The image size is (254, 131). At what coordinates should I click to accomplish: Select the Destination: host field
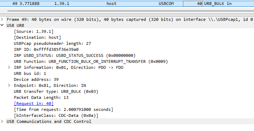pyautogui.click(x=37, y=37)
